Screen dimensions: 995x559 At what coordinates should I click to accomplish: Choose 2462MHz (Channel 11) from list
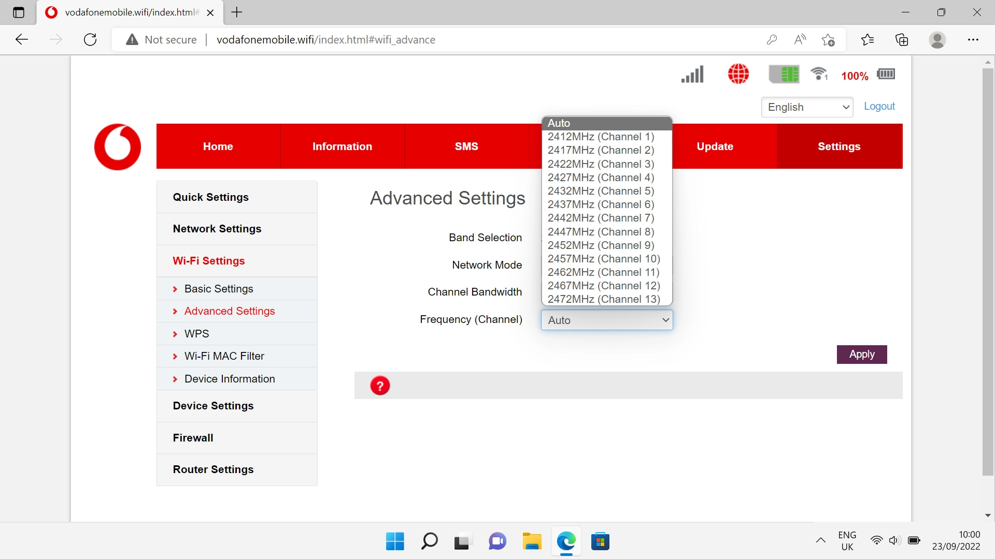[x=603, y=272]
